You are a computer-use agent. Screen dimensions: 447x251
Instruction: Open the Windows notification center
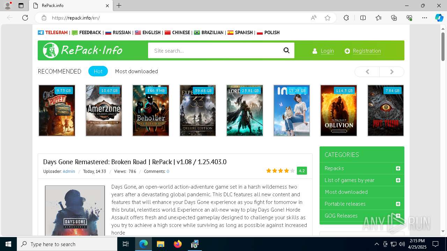point(435,244)
